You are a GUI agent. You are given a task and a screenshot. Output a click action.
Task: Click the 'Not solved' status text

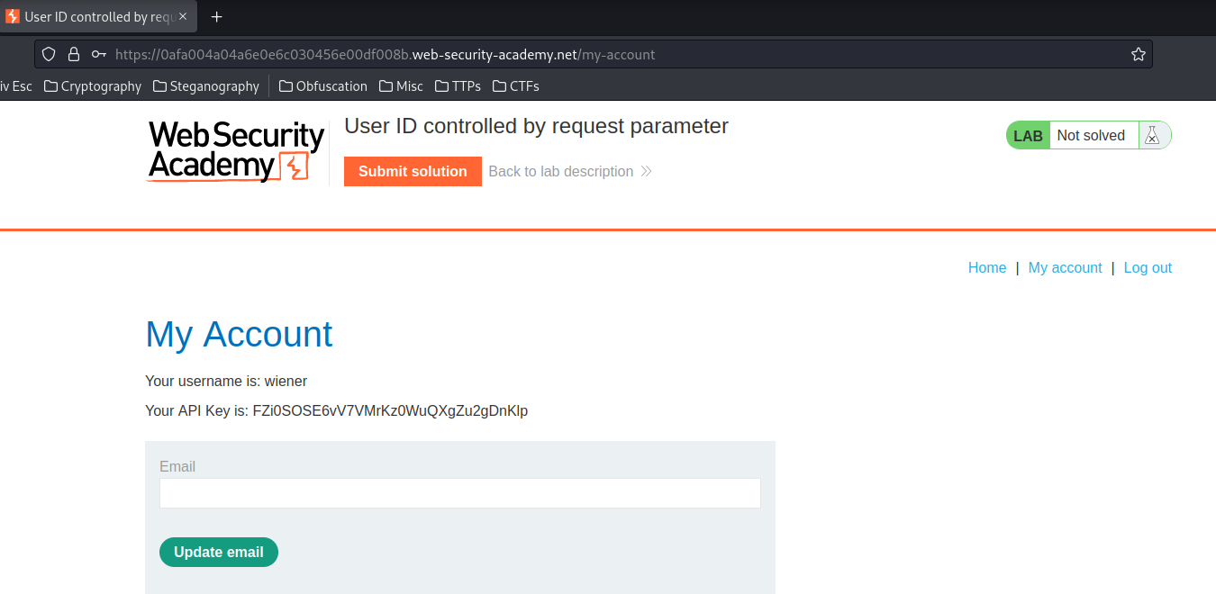point(1091,136)
